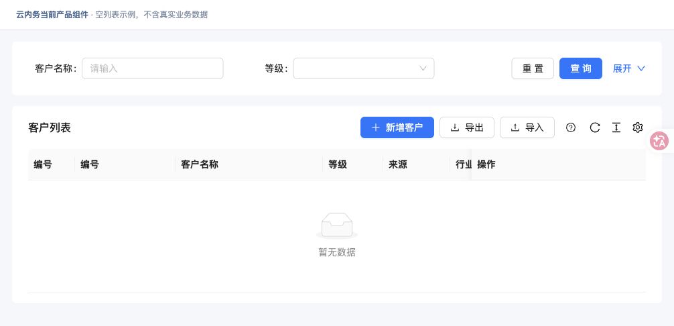The width and height of the screenshot is (674, 326).
Task: Click 新增客户 button
Action: [397, 127]
